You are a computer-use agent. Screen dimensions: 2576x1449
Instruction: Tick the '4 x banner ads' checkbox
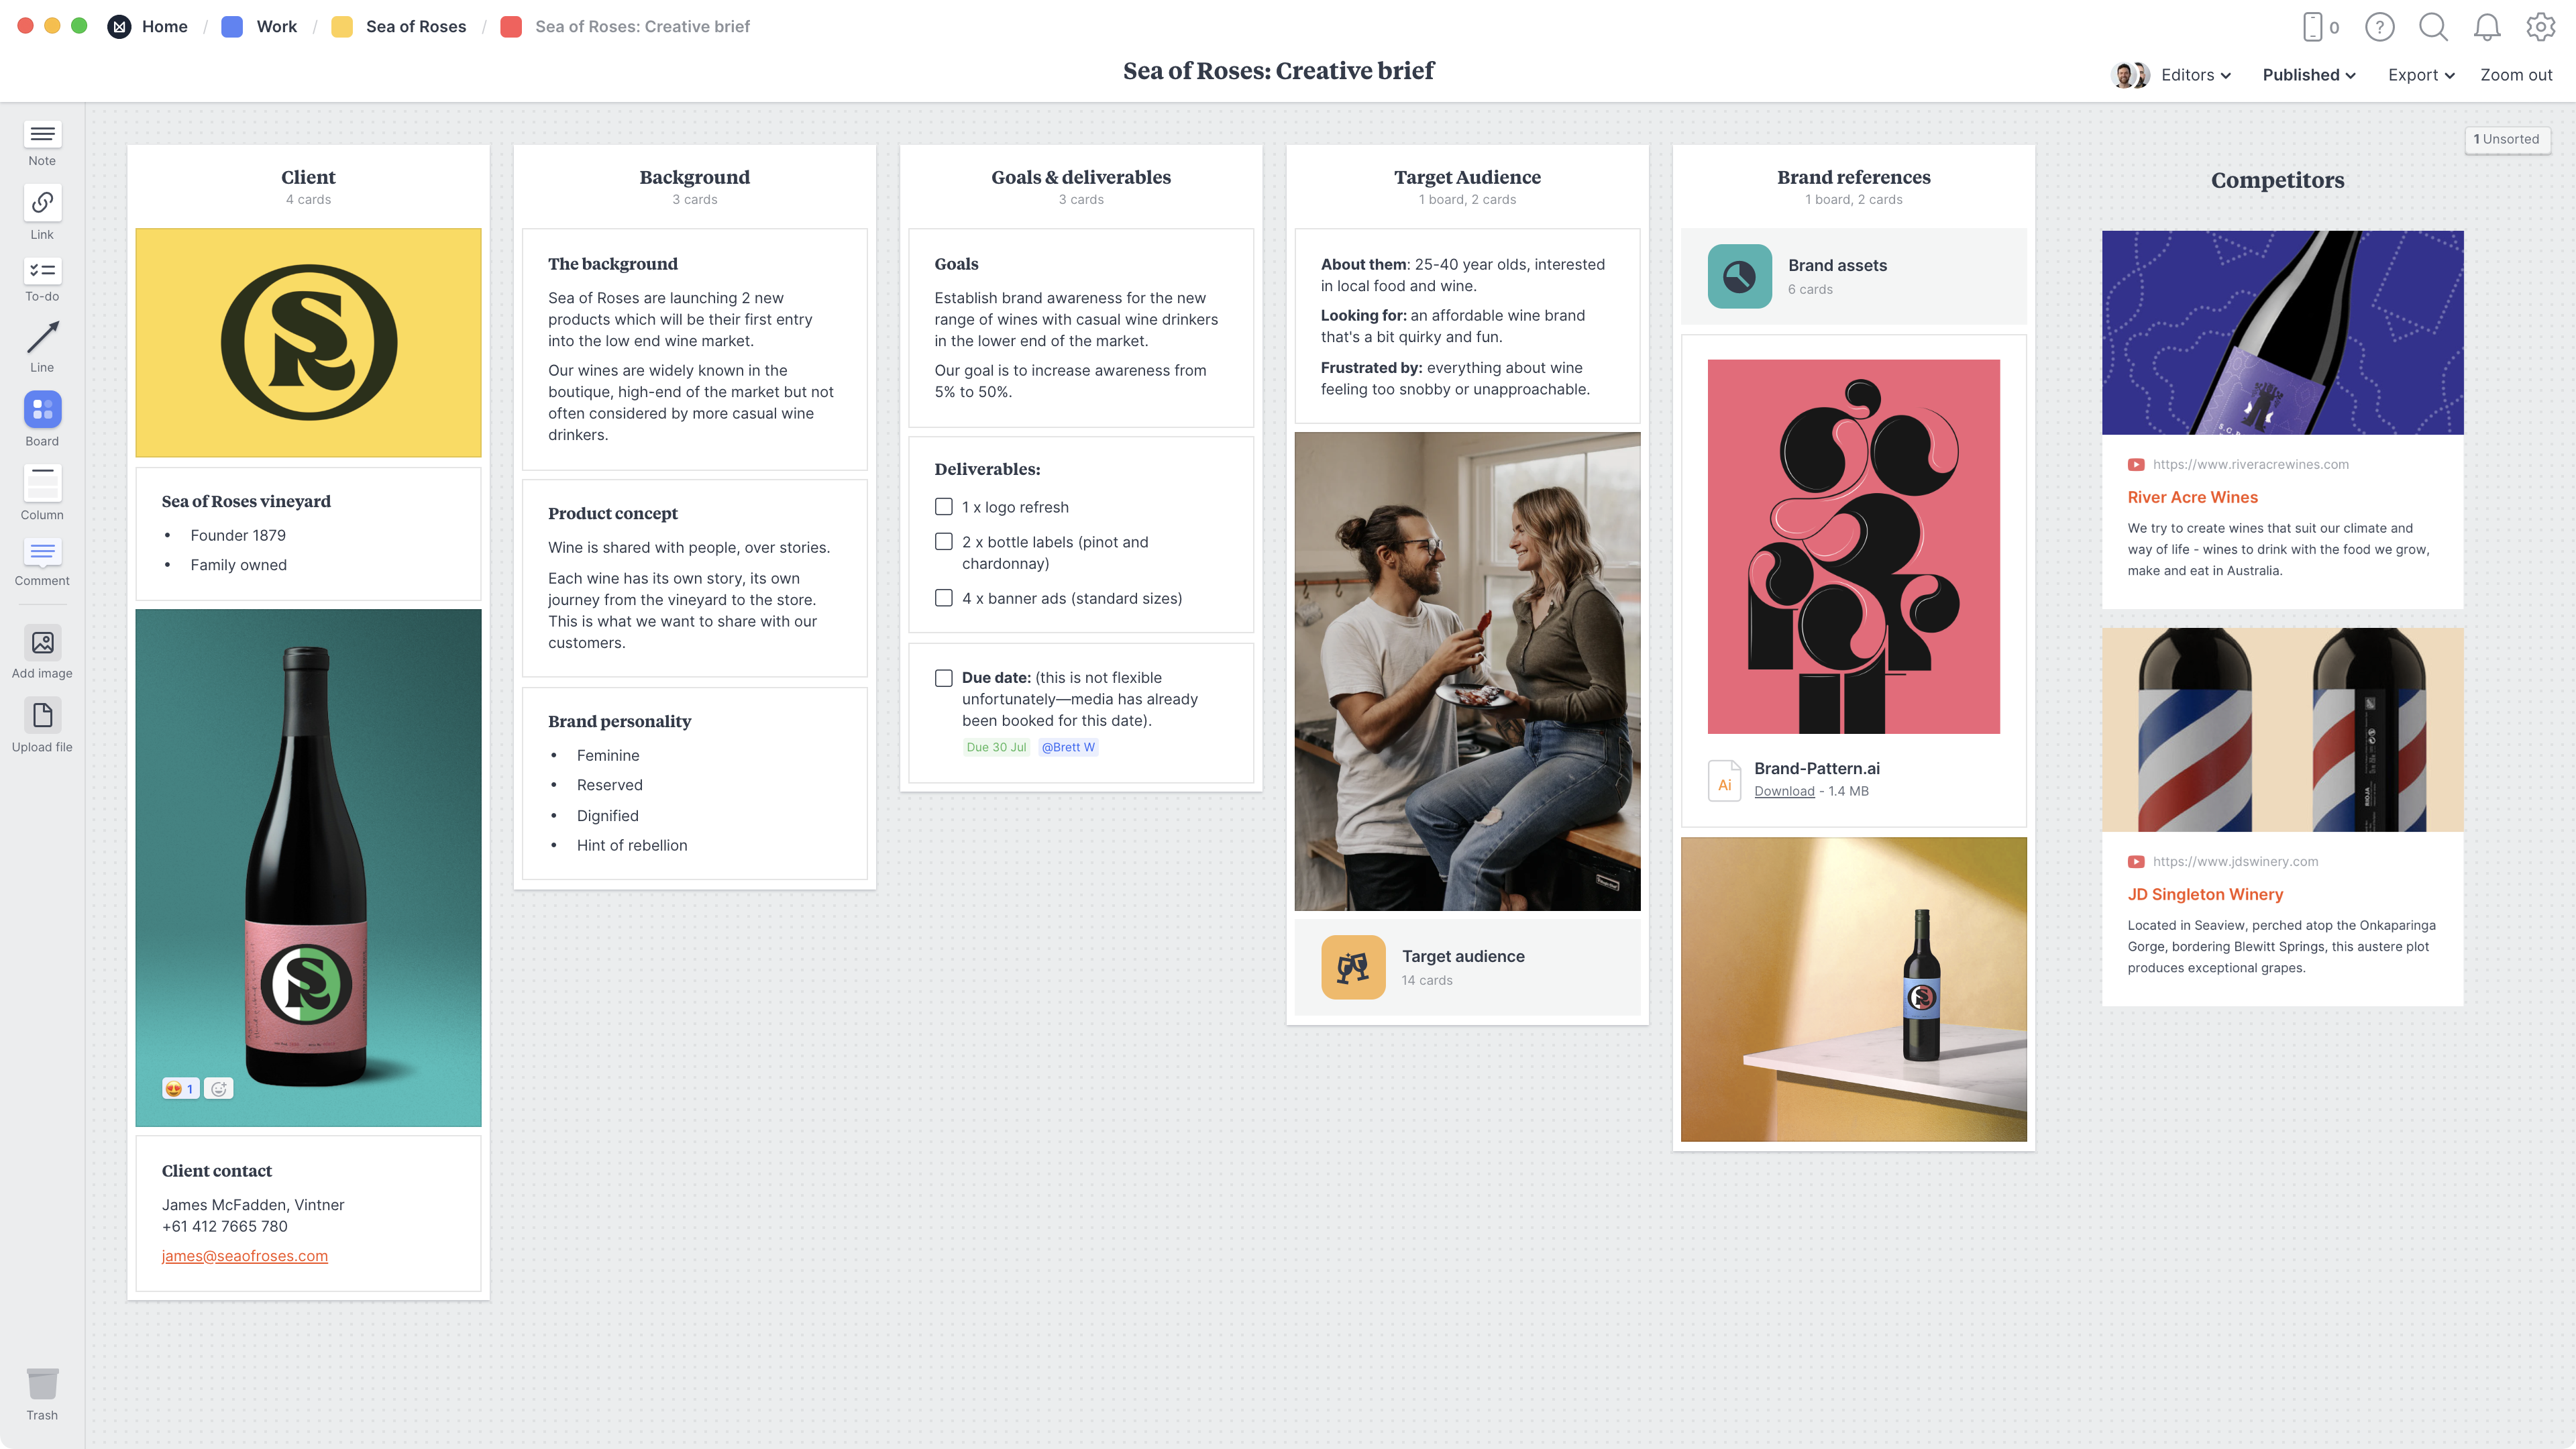(943, 598)
